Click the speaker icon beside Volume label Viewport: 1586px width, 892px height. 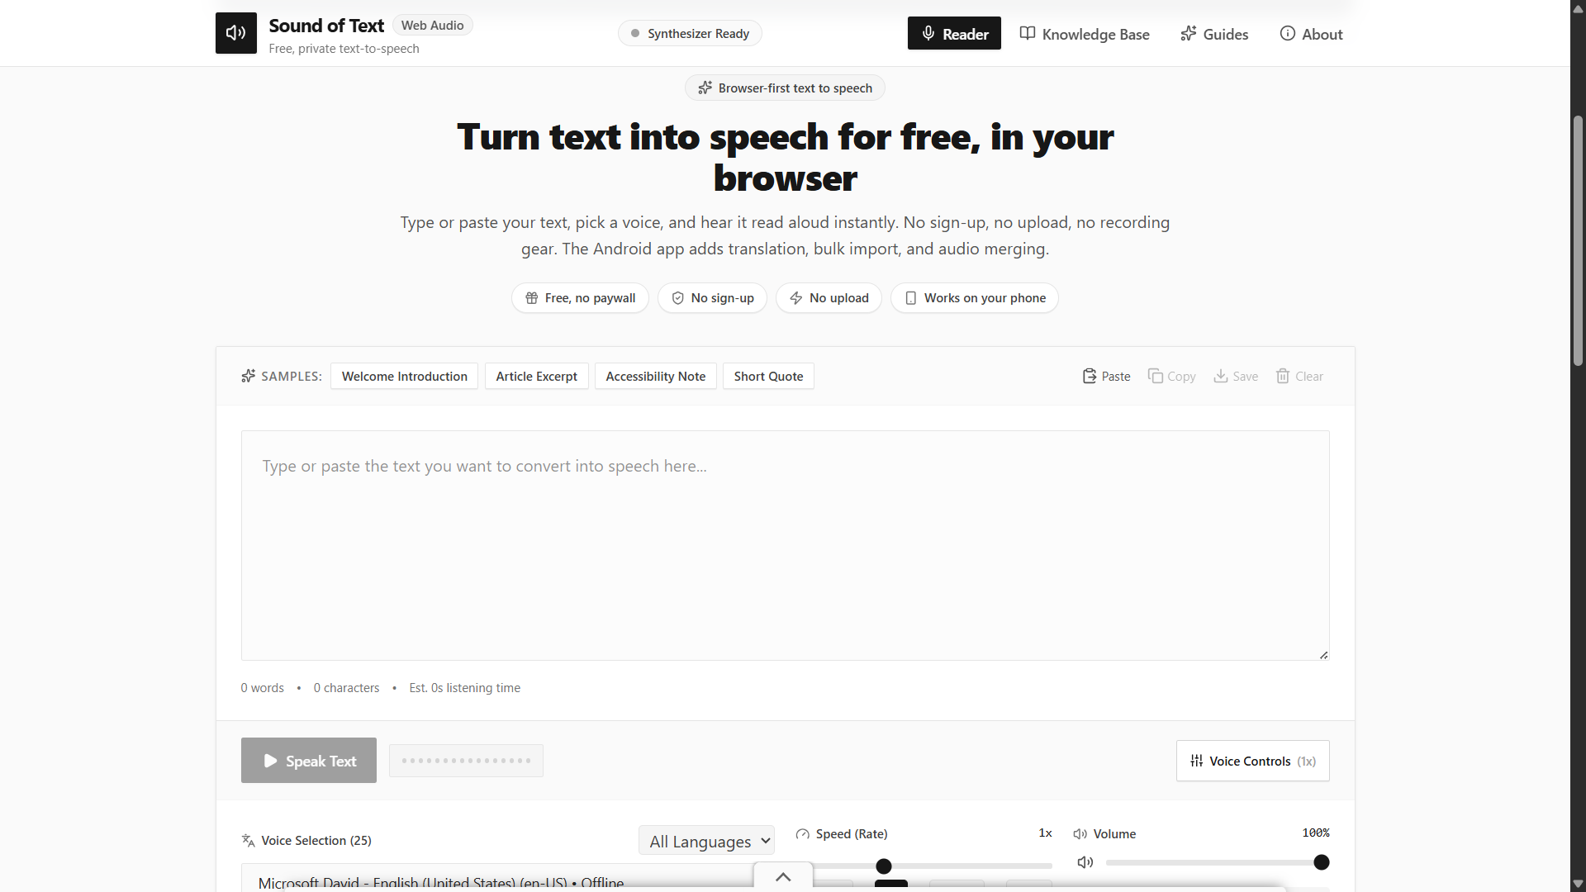coord(1080,834)
